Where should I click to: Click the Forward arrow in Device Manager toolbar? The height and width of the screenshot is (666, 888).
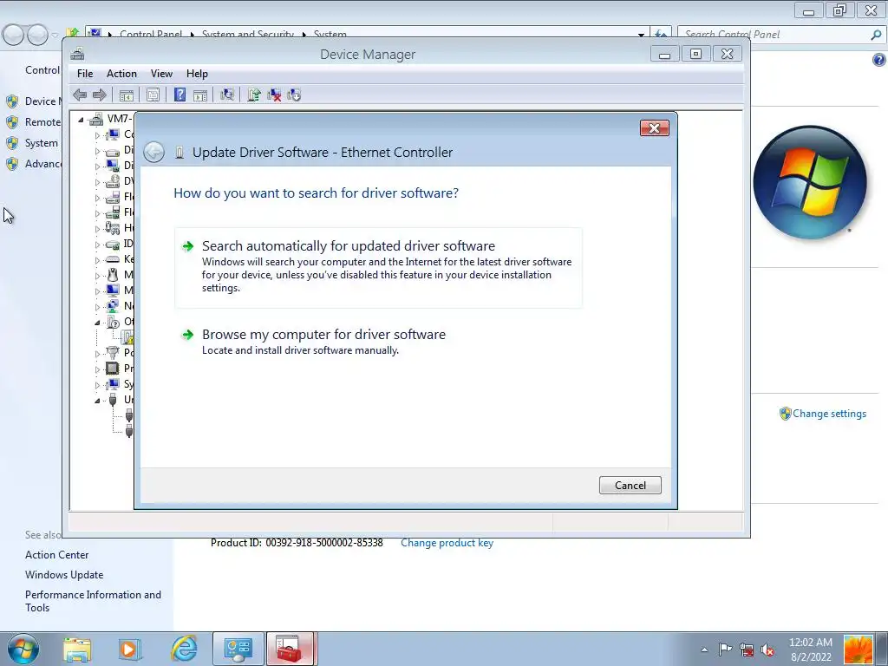99,95
